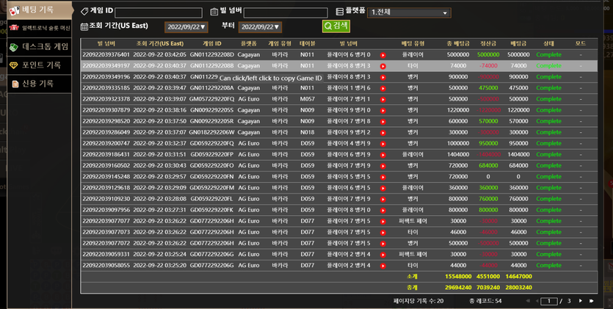Image resolution: width=613 pixels, height=309 pixels.
Task: Copy game ID GN0112292208D
Action: click(212, 55)
